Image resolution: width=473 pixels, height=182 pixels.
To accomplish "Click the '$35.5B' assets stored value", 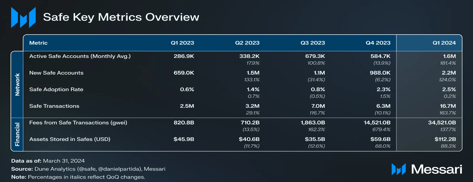I will pyautogui.click(x=315, y=139).
